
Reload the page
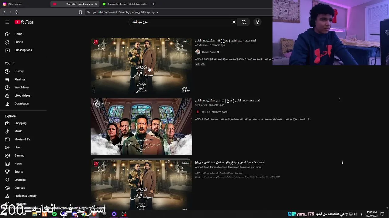point(16,12)
